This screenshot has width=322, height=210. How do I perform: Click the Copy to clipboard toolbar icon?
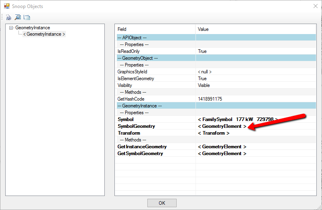(27, 17)
